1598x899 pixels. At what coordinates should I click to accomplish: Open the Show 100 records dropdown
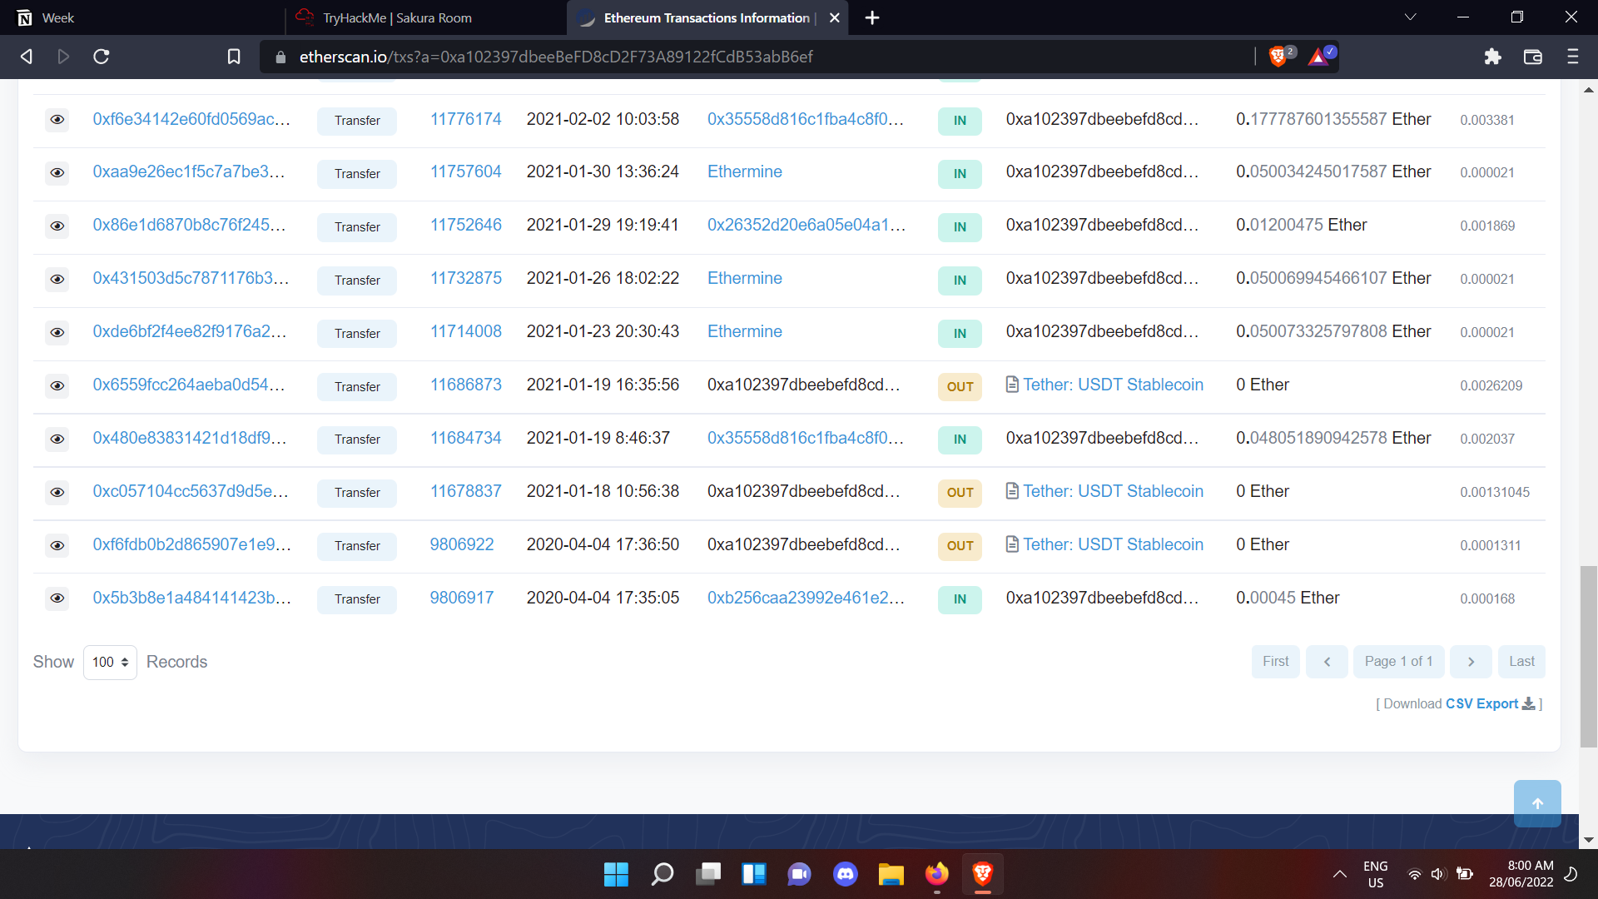pyautogui.click(x=110, y=662)
